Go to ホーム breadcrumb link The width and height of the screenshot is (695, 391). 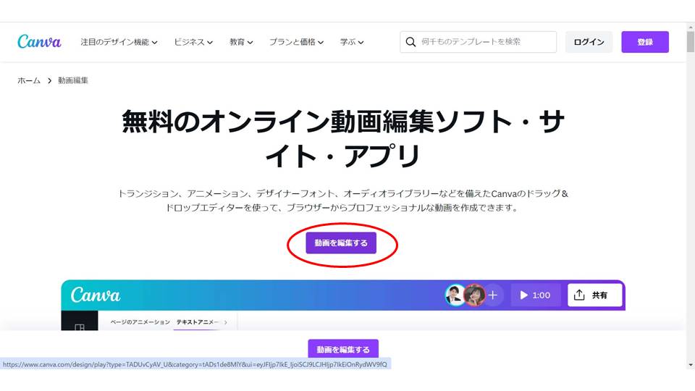[x=29, y=80]
